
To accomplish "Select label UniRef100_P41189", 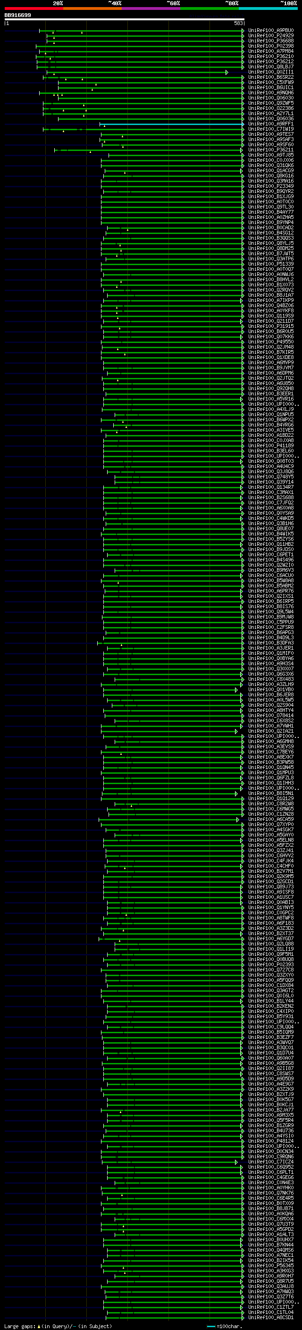I will [270, 445].
